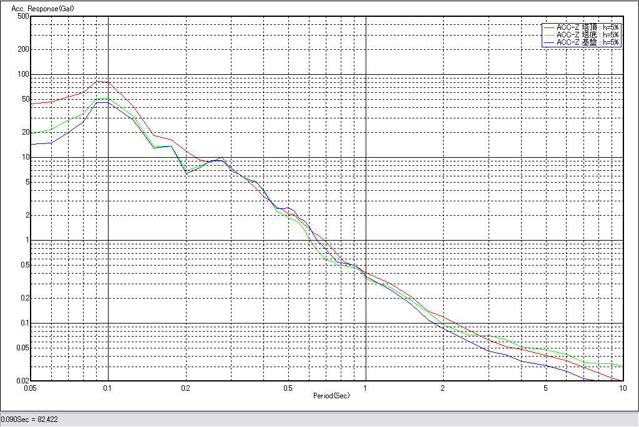639x427 pixels.
Task: Click the 10 label at period axis end
Action: (x=622, y=388)
